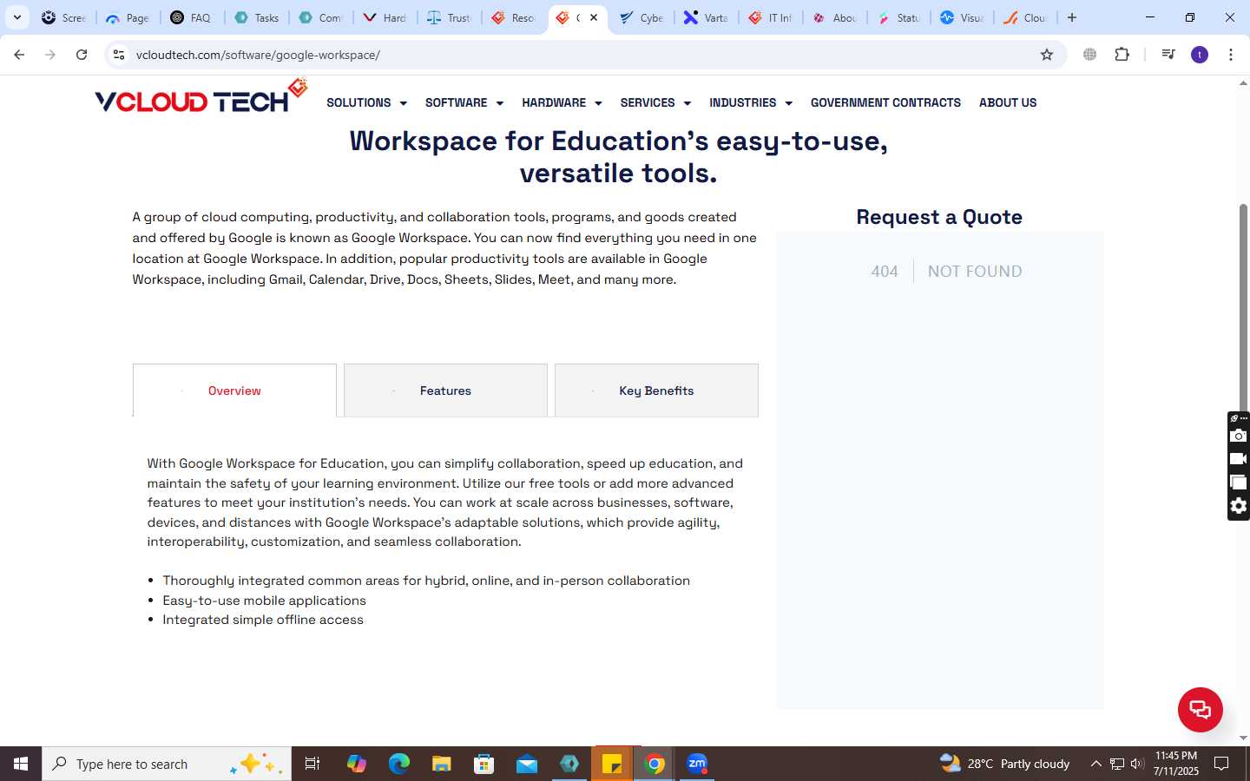
Task: Open the Screen tab in Chrome
Action: (x=63, y=17)
